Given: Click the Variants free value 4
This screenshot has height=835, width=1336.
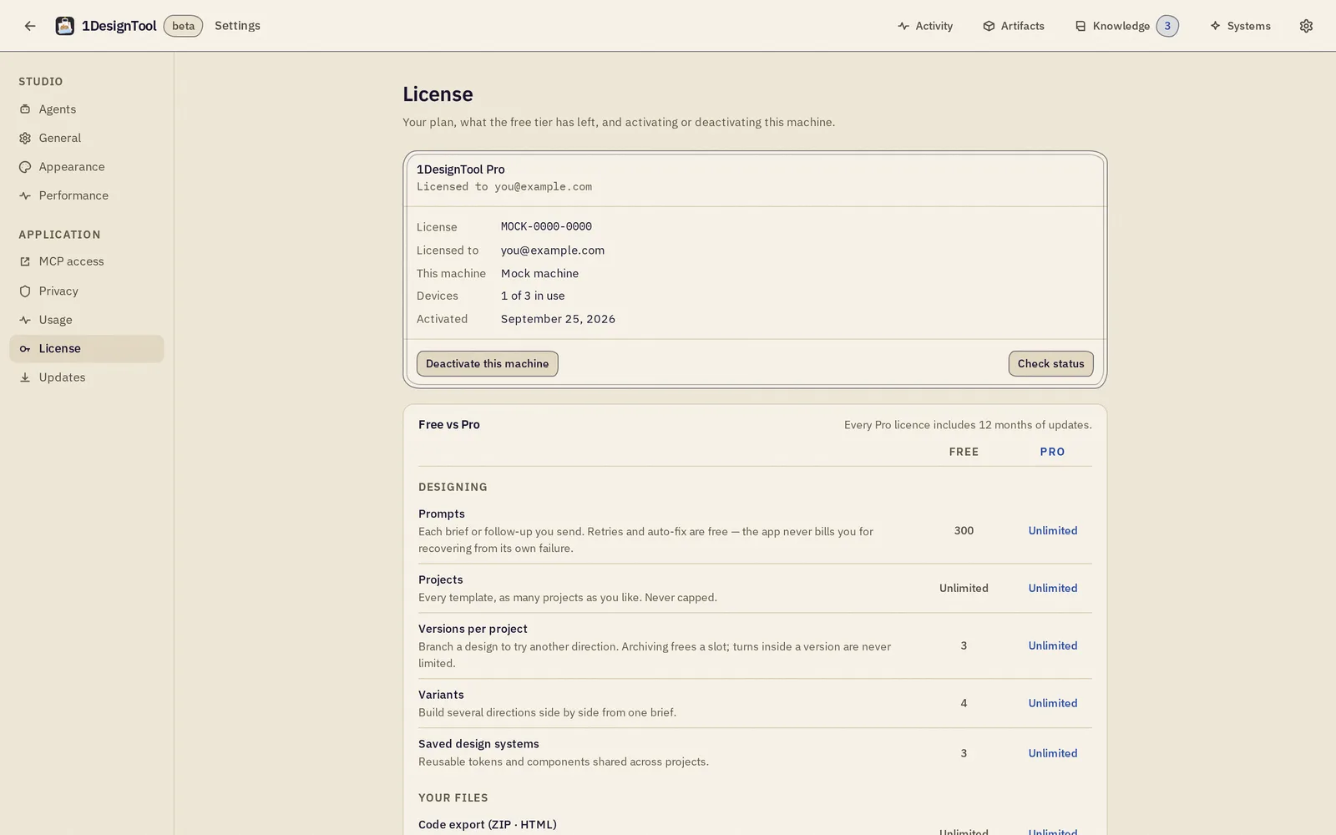Looking at the screenshot, I should pyautogui.click(x=964, y=704).
